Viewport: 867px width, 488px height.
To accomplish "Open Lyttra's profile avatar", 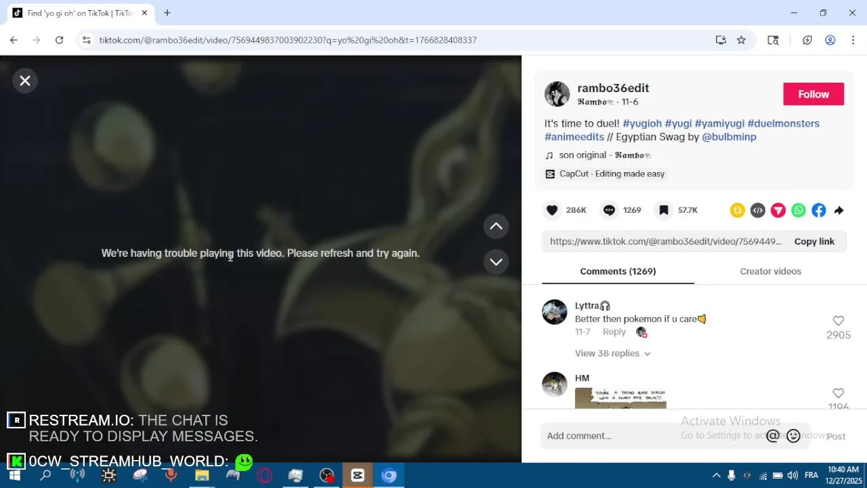I will tap(555, 312).
